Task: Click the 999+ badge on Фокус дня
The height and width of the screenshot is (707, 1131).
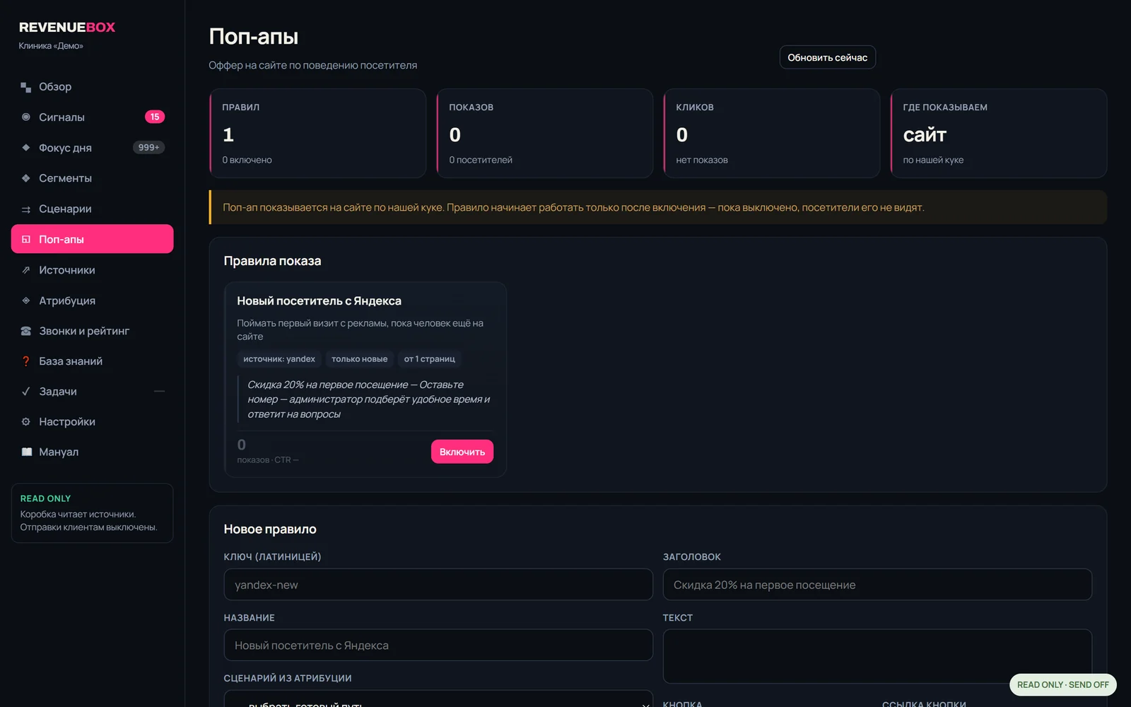Action: (148, 148)
